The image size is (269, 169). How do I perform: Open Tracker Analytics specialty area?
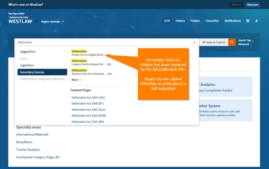28,150
